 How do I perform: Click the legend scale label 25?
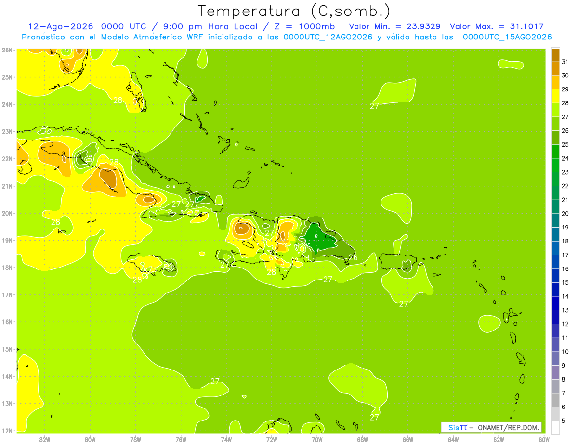point(565,145)
